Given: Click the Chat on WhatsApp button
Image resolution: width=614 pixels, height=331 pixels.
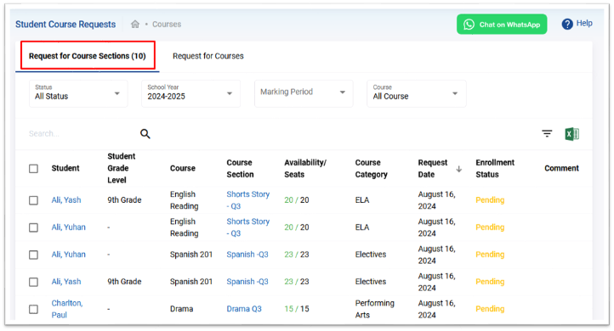Looking at the screenshot, I should click(x=502, y=25).
